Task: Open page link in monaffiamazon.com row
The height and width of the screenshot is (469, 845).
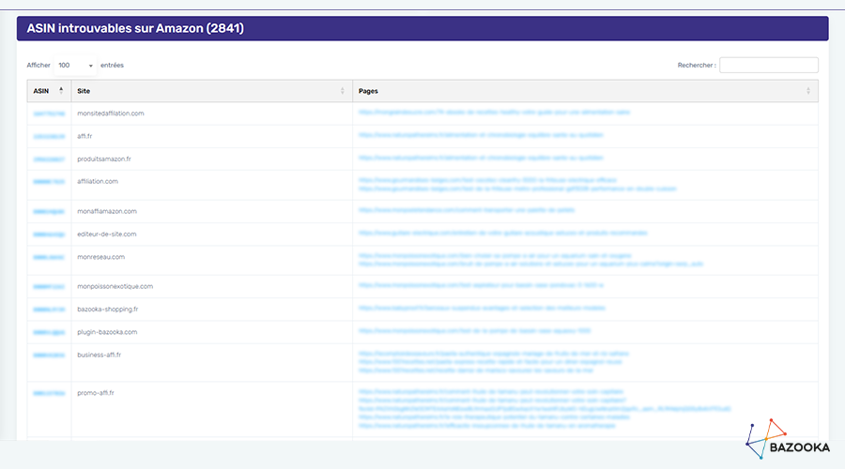Action: [x=467, y=210]
